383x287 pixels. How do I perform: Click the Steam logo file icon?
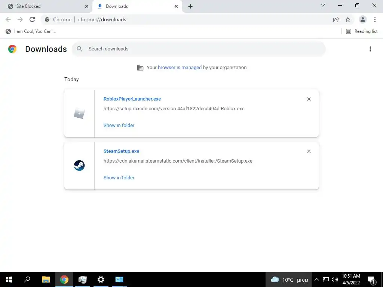(x=79, y=166)
